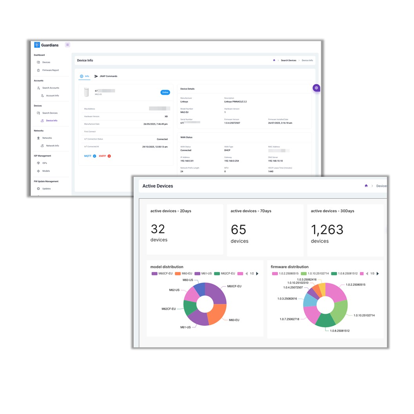This screenshot has width=414, height=414.
Task: Toggle the sidebar hamburger menu button
Action: [x=67, y=45]
